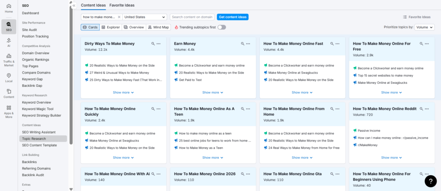Click search icon on Dirty Ways To Make Money card
441x191 pixels.
click(153, 44)
